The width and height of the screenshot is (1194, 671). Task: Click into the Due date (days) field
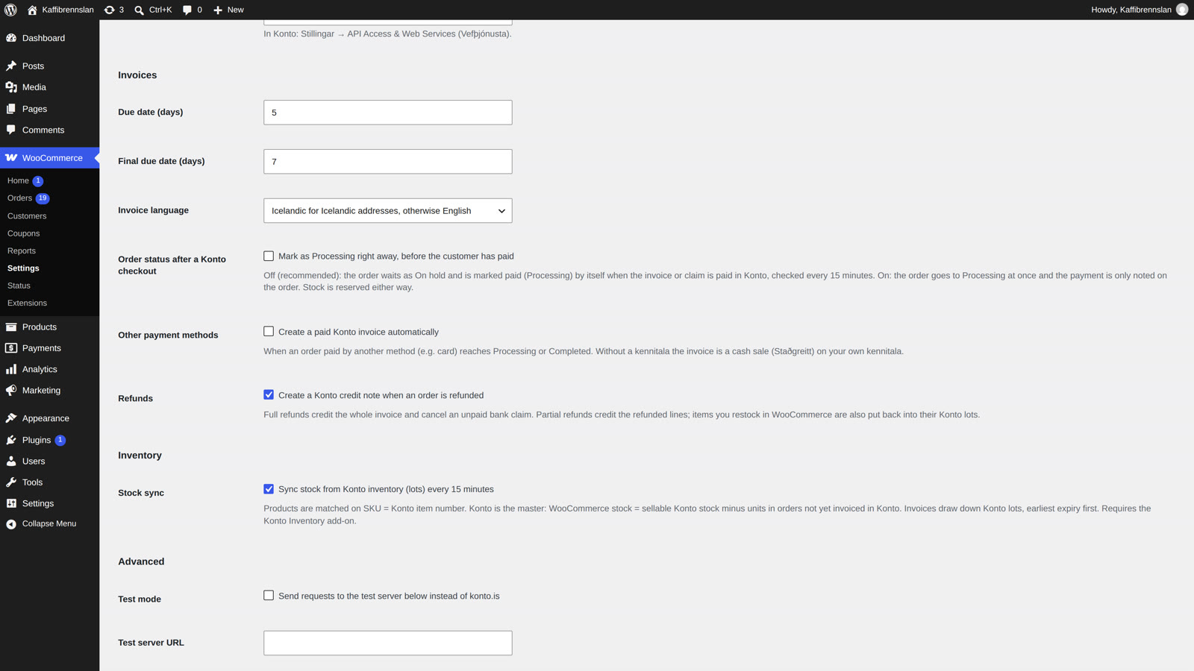click(387, 113)
